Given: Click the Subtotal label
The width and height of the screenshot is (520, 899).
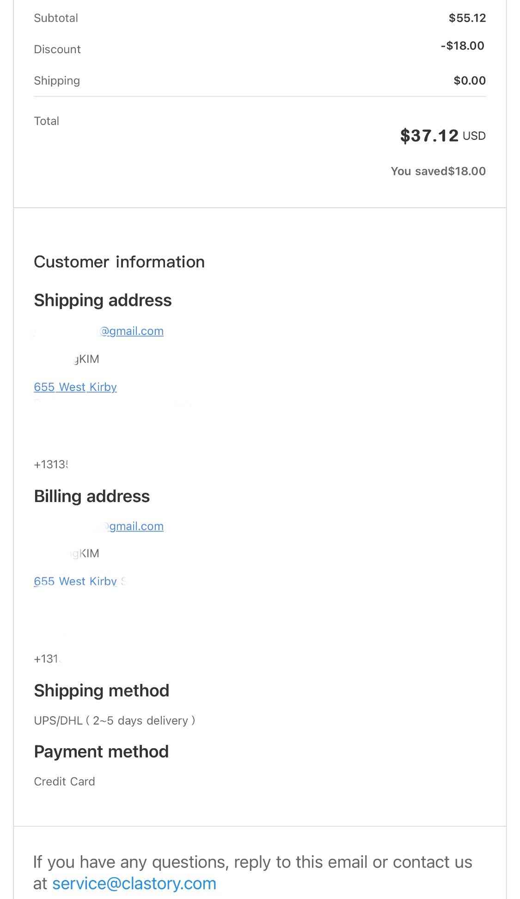Looking at the screenshot, I should [56, 18].
